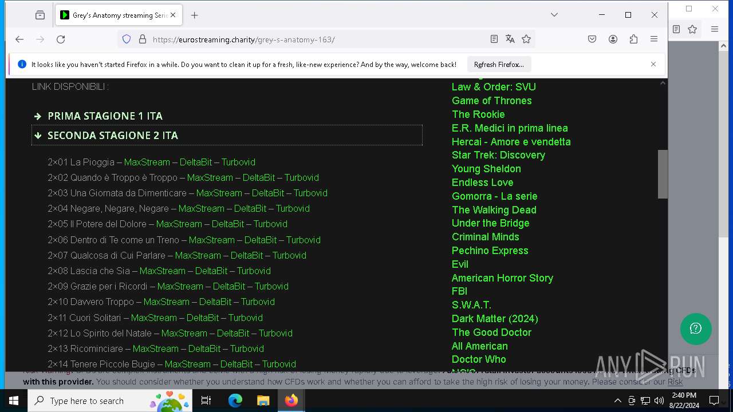View site security padlock info

point(143,39)
